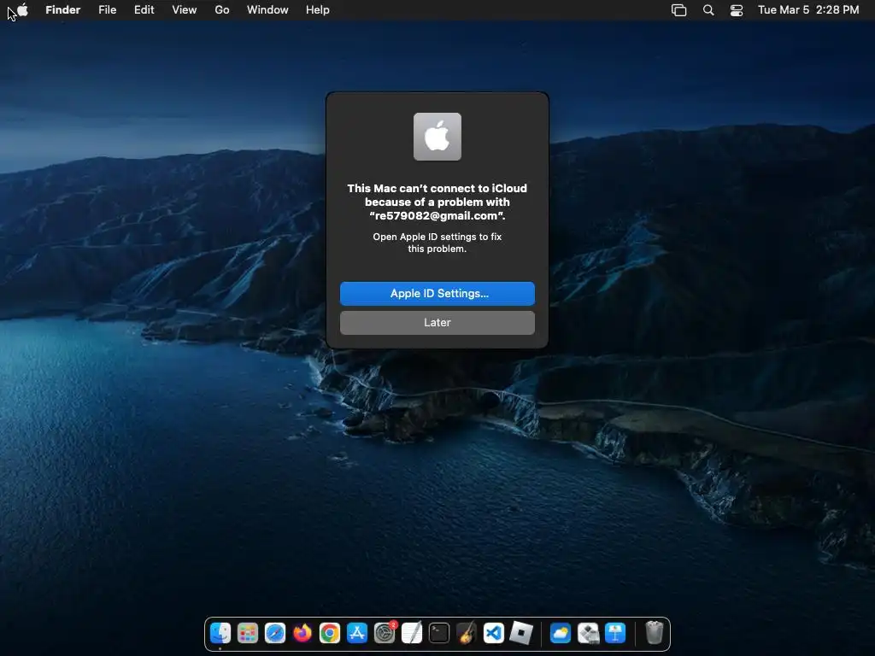Launch GarageBand from the Dock

[x=467, y=633]
